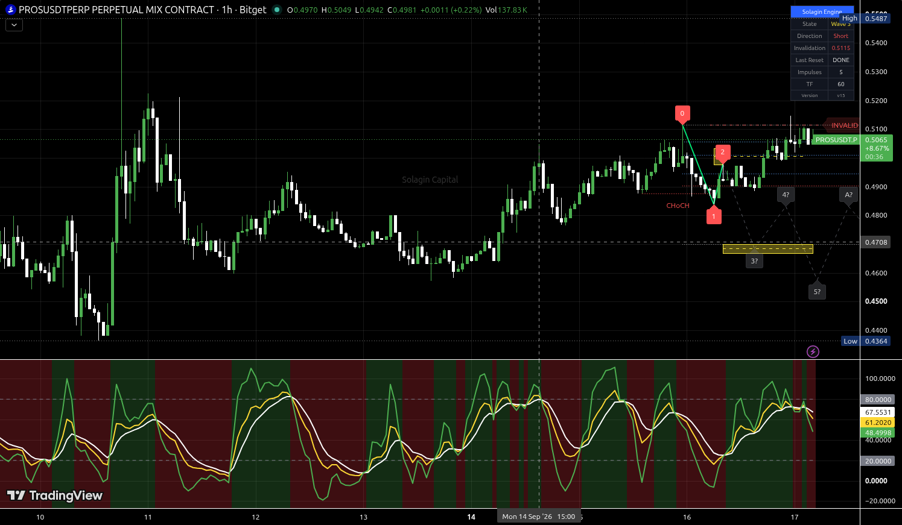Click the red INVALID level label
The height and width of the screenshot is (525, 902).
click(x=842, y=125)
